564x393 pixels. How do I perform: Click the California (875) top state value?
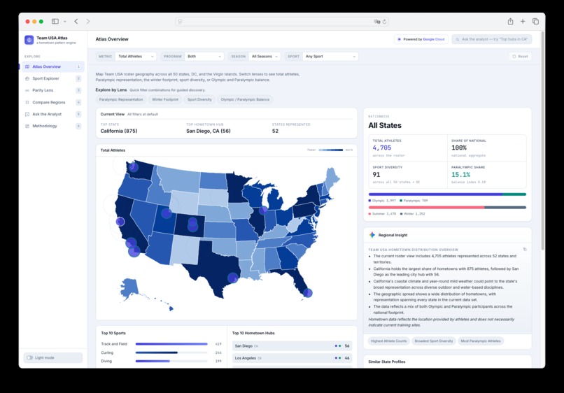click(119, 131)
